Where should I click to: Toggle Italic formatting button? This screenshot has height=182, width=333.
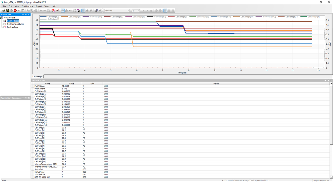coord(147,10)
